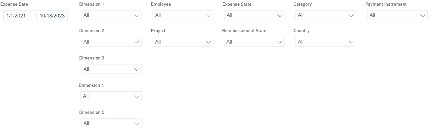Viewport: 443px width, 131px height.
Task: Select the Dimension 1 chevron arrow
Action: pyautogui.click(x=137, y=15)
